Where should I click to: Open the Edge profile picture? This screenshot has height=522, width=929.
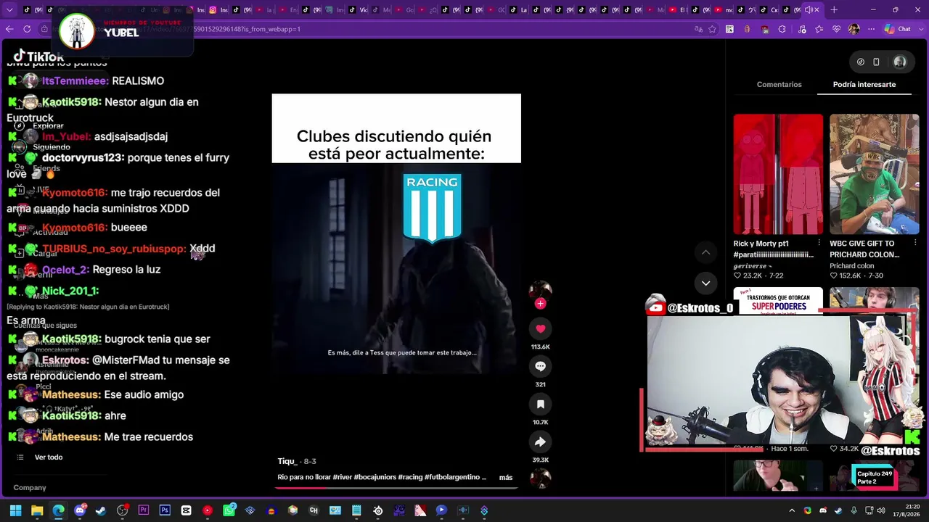pyautogui.click(x=854, y=29)
